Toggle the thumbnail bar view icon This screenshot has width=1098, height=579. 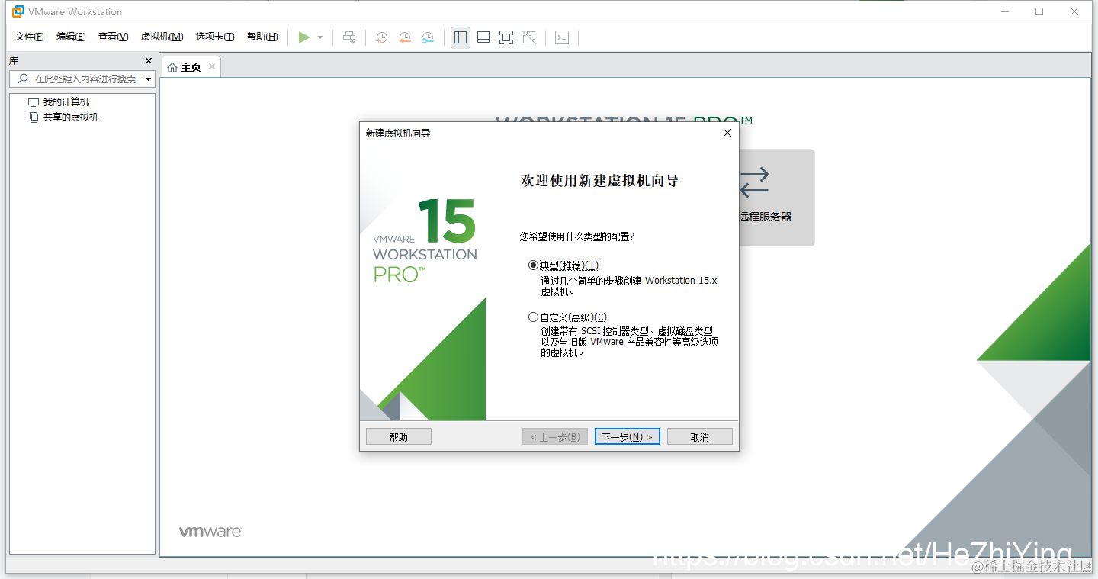[483, 37]
